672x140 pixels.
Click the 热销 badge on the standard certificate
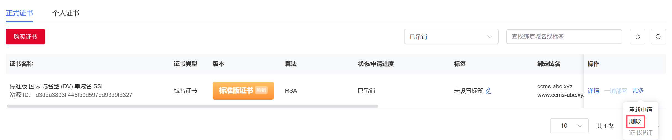[261, 90]
